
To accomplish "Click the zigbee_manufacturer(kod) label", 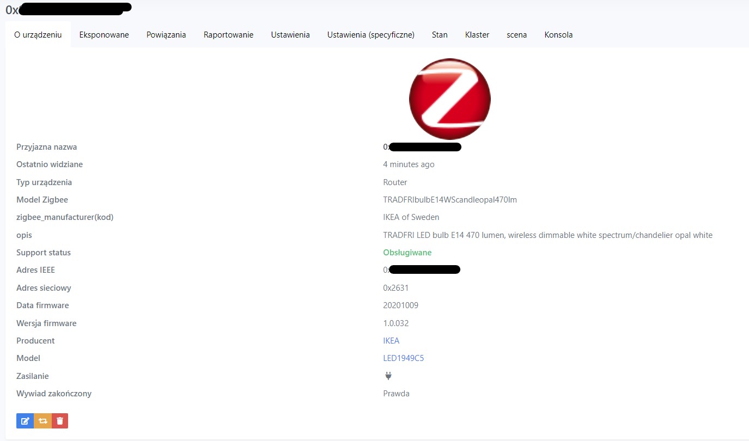I will (65, 217).
